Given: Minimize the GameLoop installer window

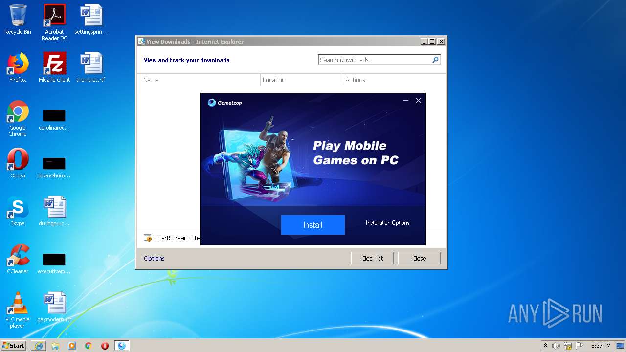Looking at the screenshot, I should [x=405, y=101].
